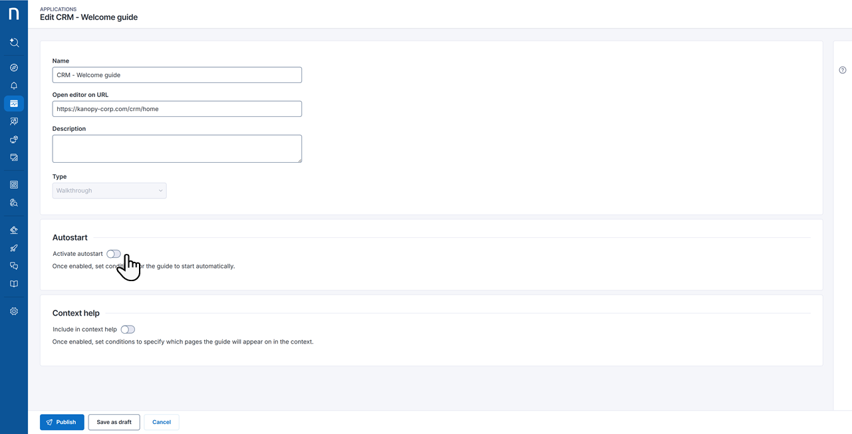Open notifications bell in sidebar
Viewport: 852px width, 434px height.
[14, 86]
